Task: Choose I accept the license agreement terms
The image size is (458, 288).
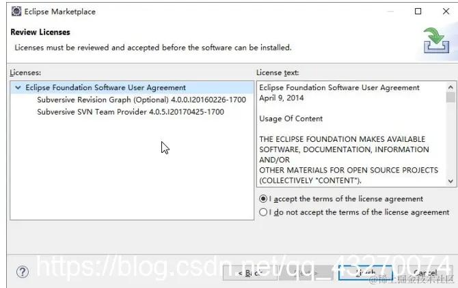Action: [x=341, y=199]
